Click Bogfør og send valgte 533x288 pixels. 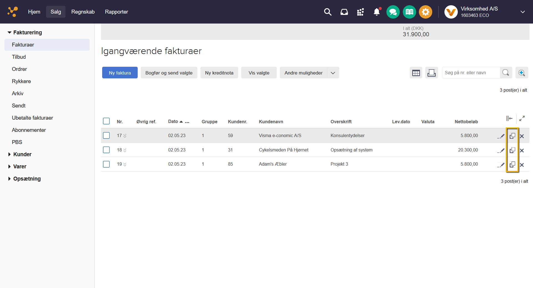coord(169,73)
